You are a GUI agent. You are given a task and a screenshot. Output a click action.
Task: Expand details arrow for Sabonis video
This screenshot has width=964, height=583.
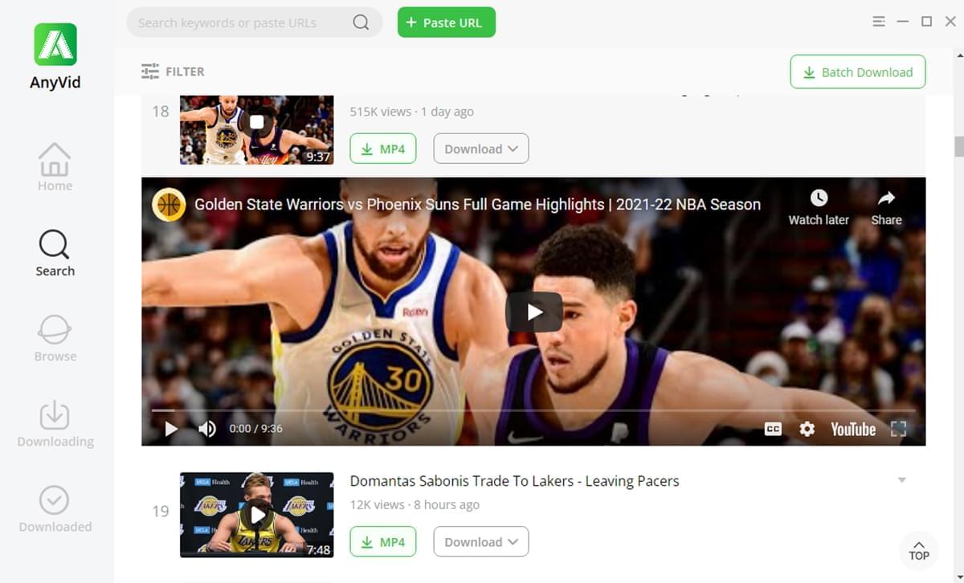[x=902, y=480]
